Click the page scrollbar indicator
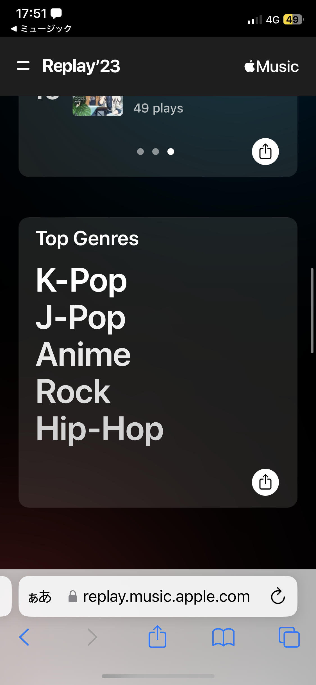This screenshot has width=316, height=685. 312,310
